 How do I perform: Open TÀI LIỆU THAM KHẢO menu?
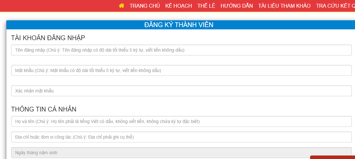[x=284, y=6]
